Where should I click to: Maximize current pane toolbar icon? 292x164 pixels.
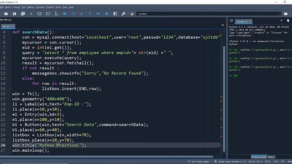[115, 14]
